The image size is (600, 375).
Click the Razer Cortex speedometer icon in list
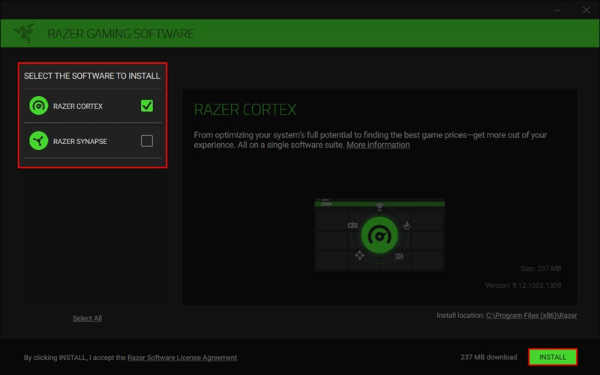point(38,106)
